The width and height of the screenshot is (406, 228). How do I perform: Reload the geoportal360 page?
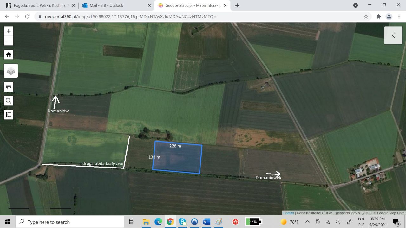tap(27, 16)
